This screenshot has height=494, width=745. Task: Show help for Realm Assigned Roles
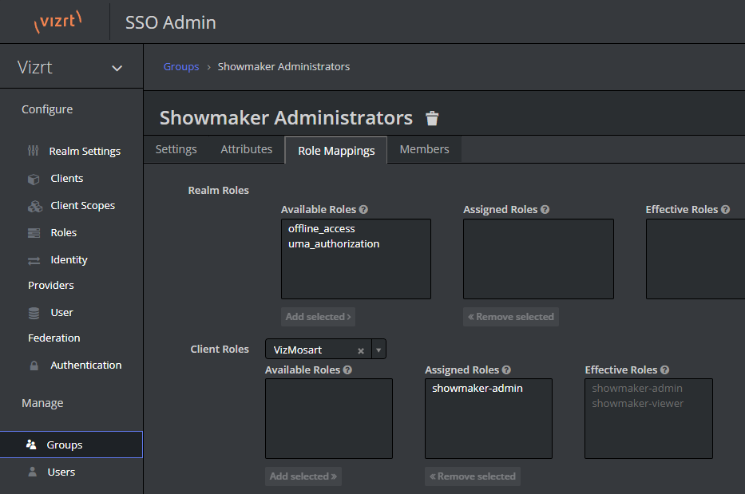coord(545,209)
